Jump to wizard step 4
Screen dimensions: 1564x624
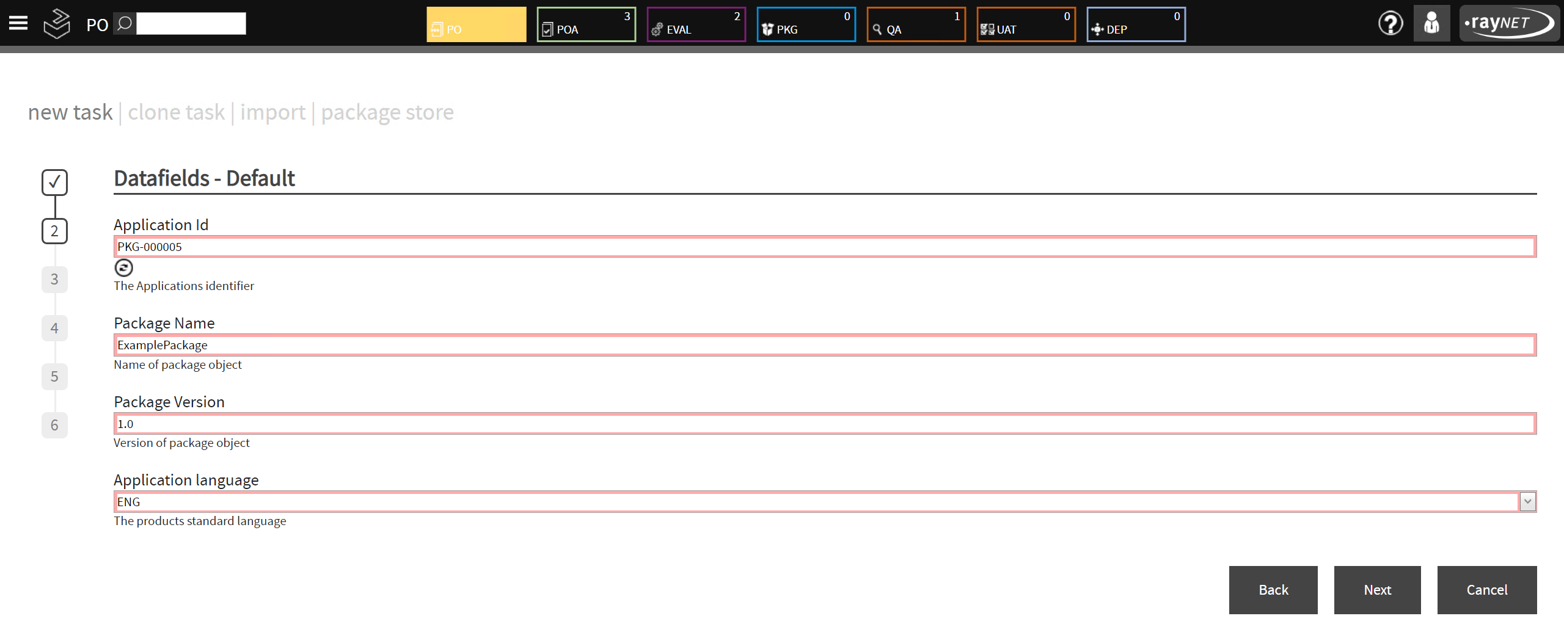54,328
